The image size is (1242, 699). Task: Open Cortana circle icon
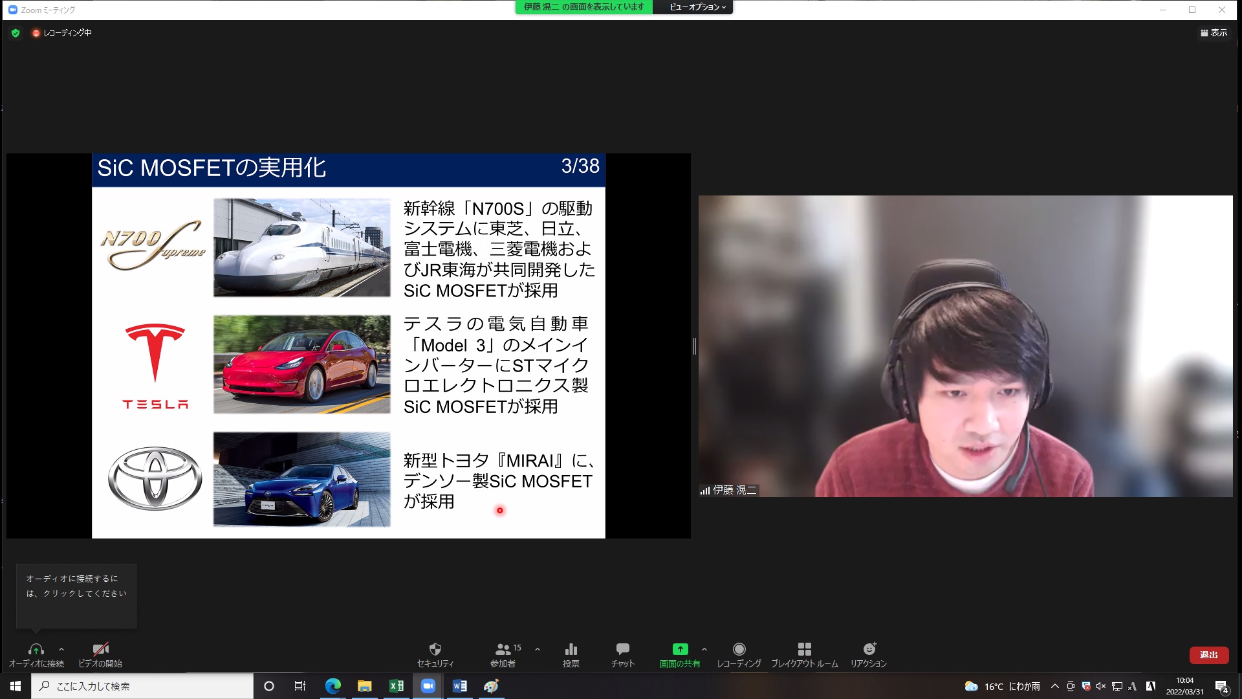269,686
